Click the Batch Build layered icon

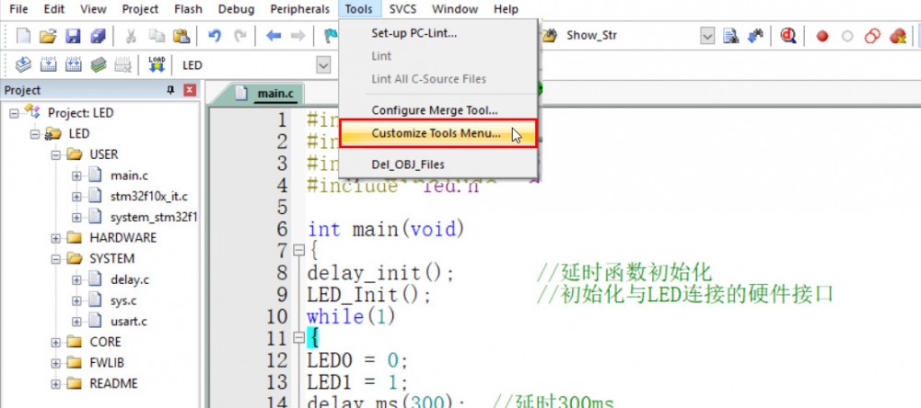point(99,64)
